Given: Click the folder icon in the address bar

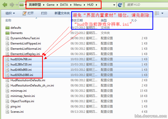Looking at the screenshot, I should tap(22, 5).
